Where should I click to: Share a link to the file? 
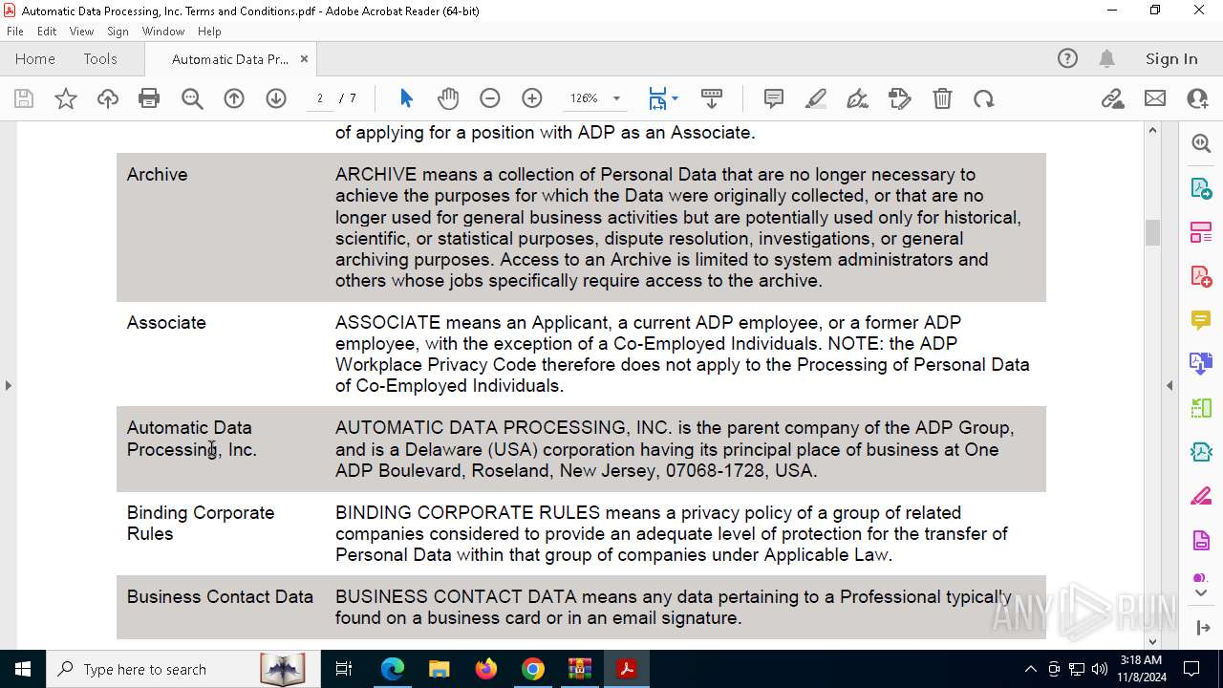click(x=1113, y=98)
